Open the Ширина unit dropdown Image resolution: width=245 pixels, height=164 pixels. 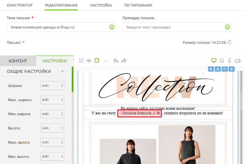point(52,86)
